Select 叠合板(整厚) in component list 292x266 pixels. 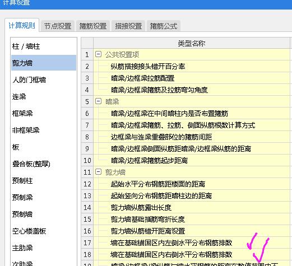click(x=44, y=164)
